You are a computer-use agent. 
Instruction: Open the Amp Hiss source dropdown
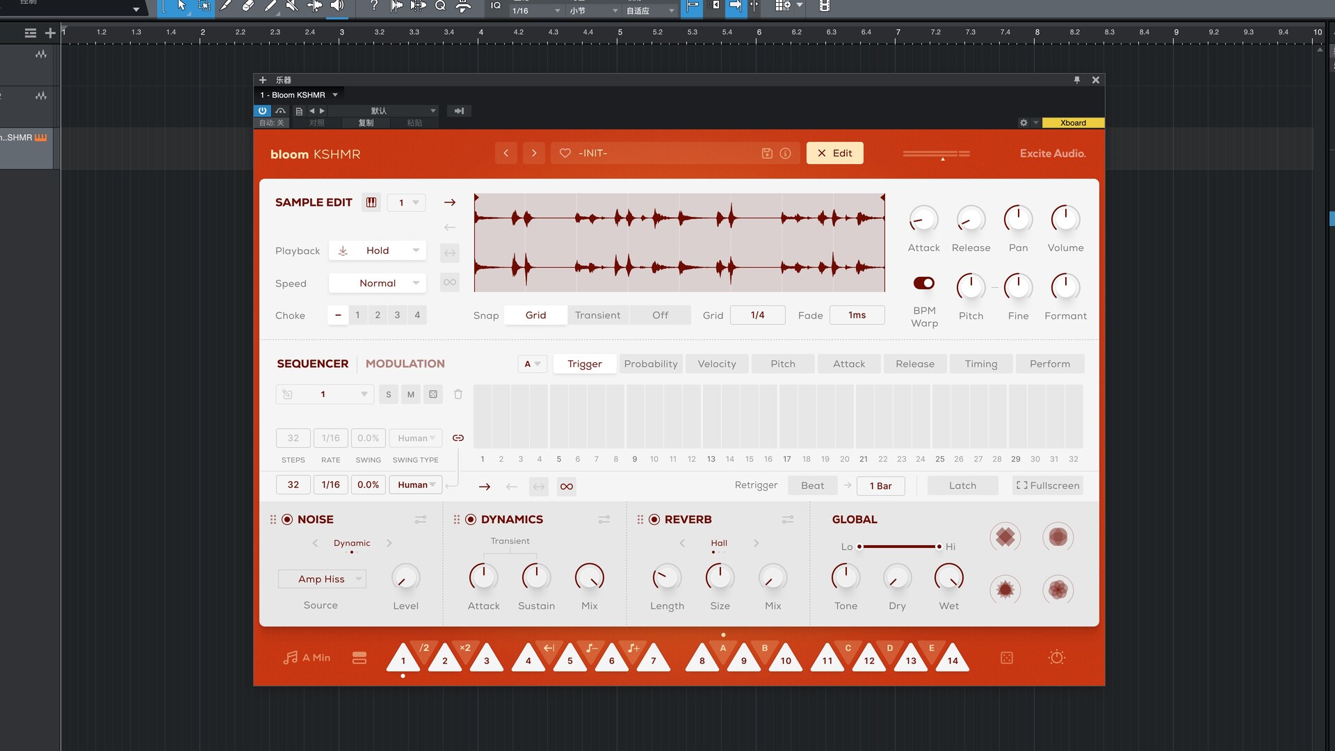[x=322, y=579]
